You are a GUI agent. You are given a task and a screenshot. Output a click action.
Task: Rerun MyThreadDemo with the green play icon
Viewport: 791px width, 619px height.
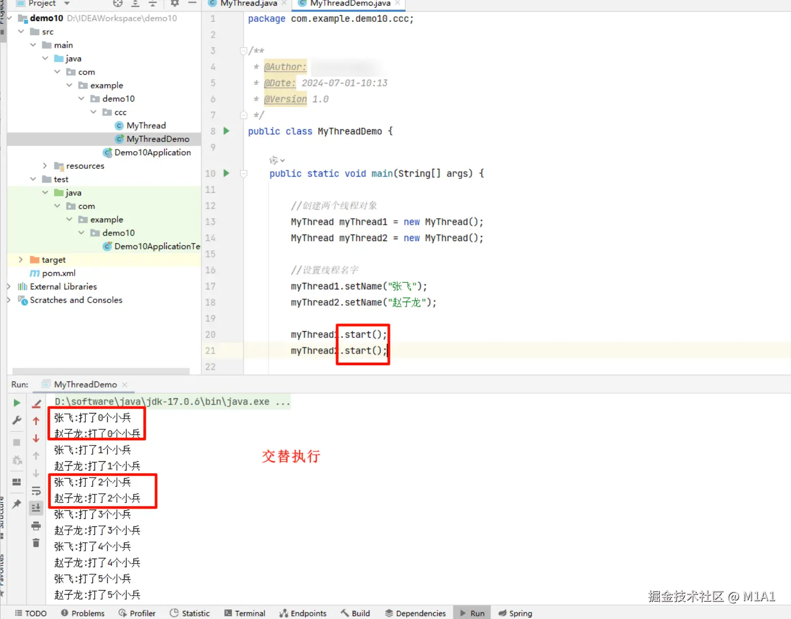[16, 403]
